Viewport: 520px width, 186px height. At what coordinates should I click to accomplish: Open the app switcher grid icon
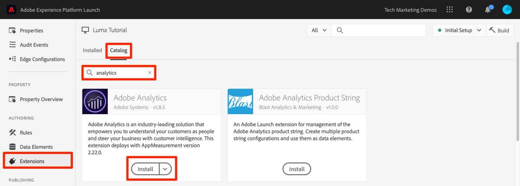point(449,10)
